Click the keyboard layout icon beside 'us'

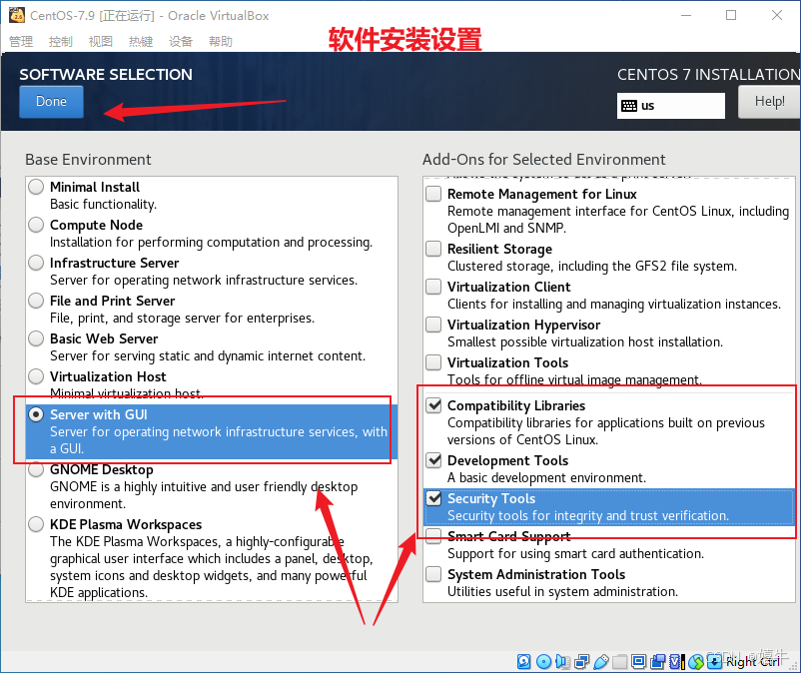pos(629,106)
